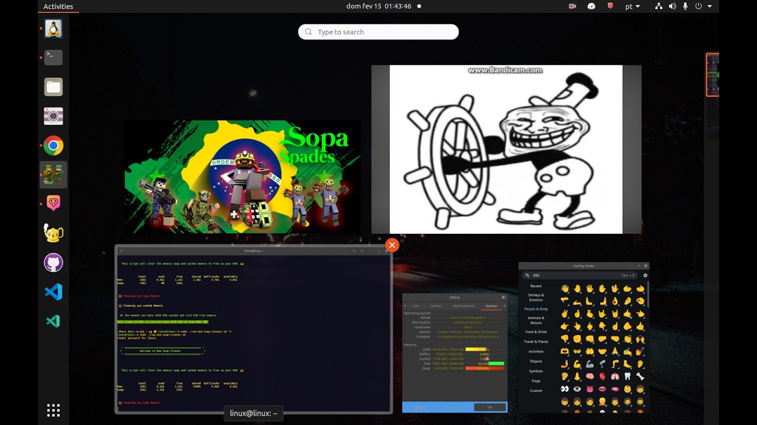757x425 pixels.
Task: Switch to the CPU-X System tab
Action: (x=491, y=306)
